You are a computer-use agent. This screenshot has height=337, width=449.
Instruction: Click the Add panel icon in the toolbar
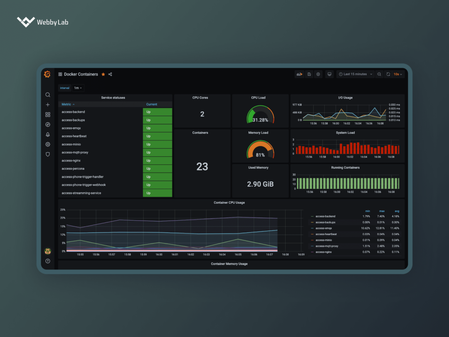(x=299, y=74)
